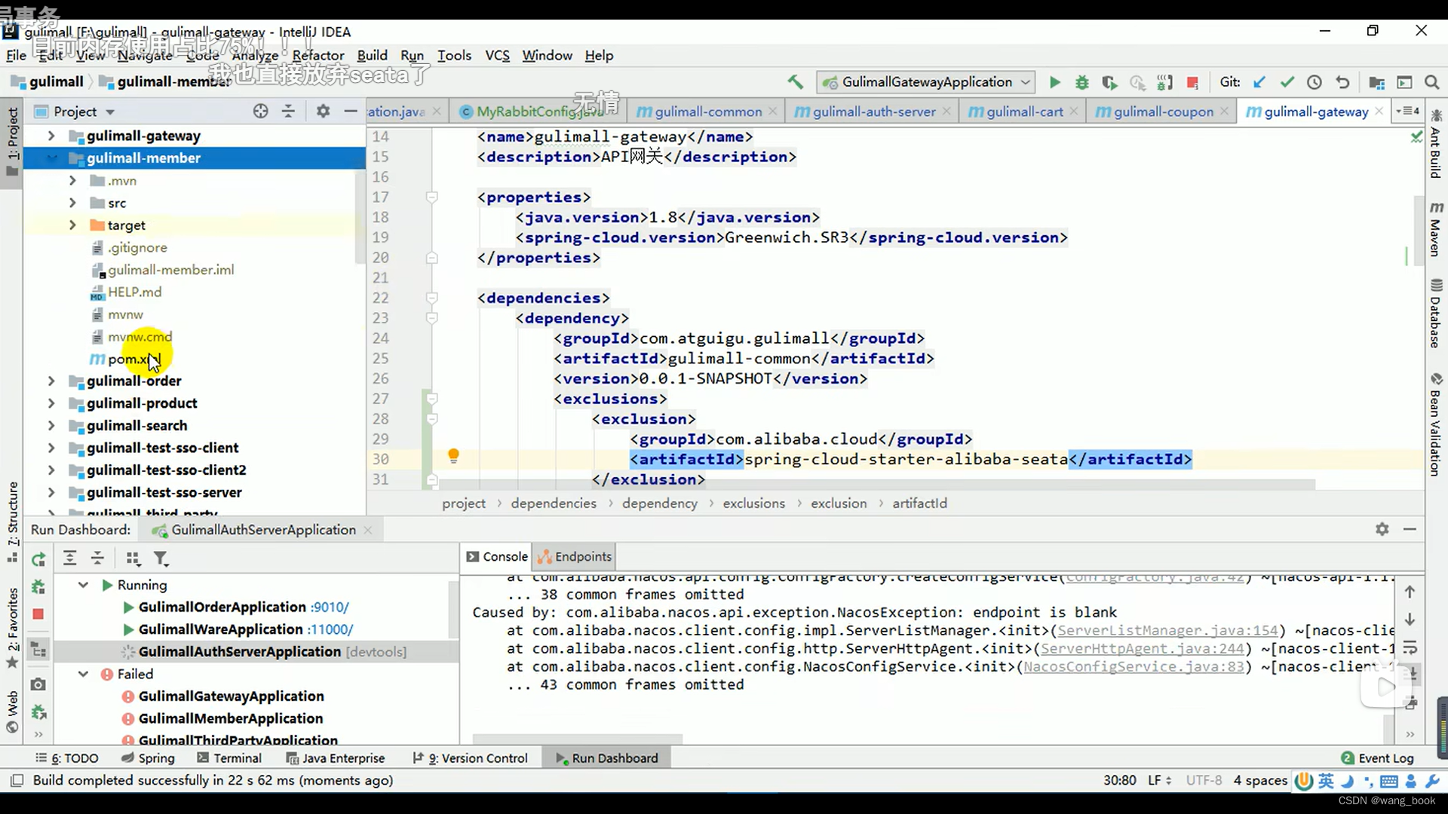This screenshot has height=814, width=1448.
Task: Open the Maven tool window
Action: point(1436,229)
